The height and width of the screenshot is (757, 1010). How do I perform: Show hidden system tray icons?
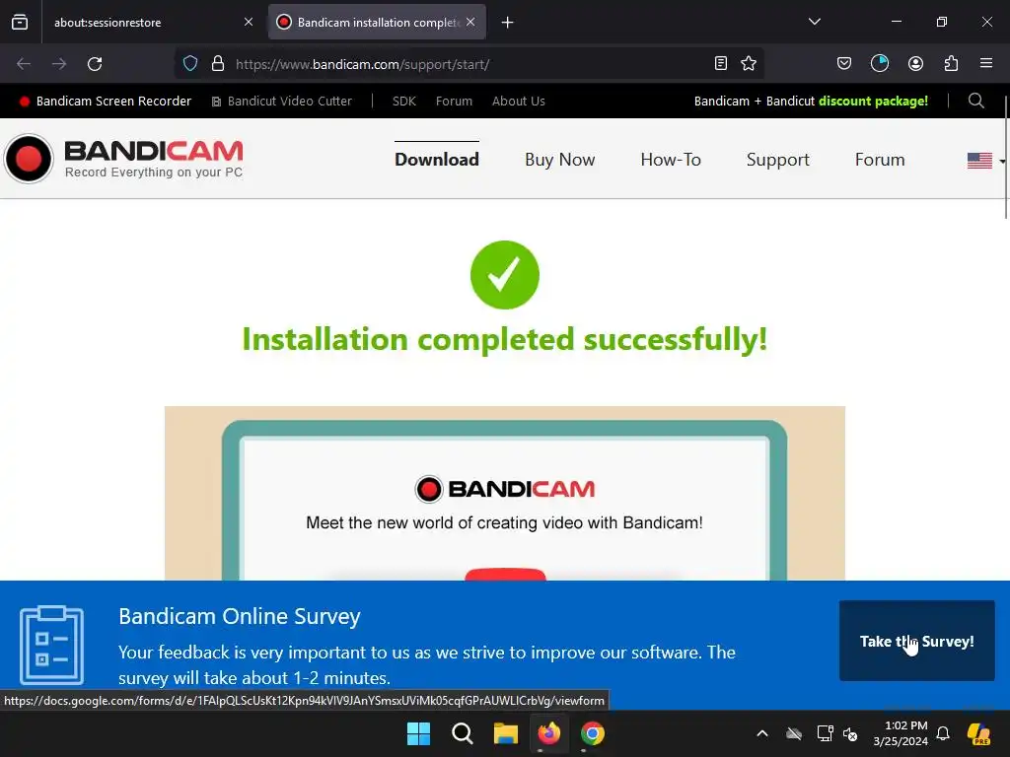point(762,733)
